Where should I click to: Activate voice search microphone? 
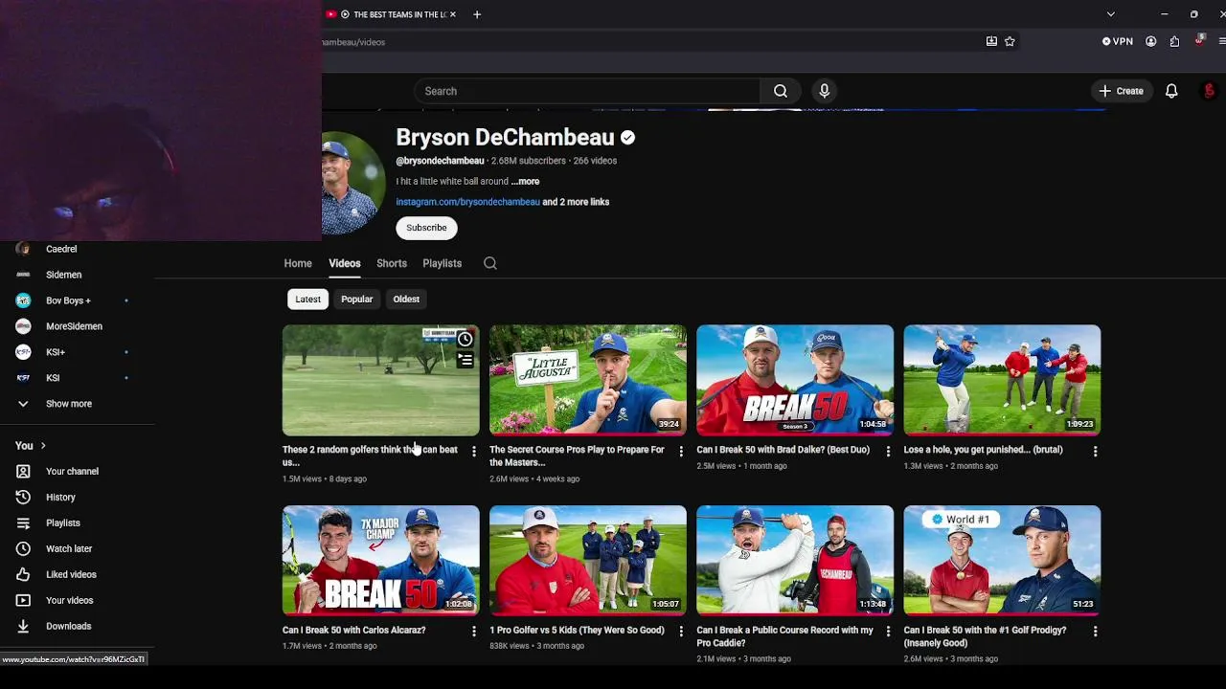coord(824,91)
